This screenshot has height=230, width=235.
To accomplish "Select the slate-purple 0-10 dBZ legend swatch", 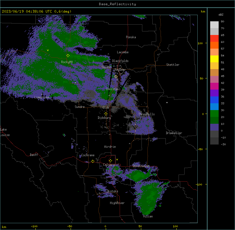I will [214, 127].
